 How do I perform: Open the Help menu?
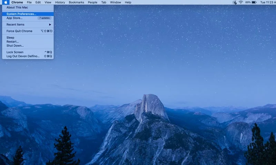click(128, 2)
